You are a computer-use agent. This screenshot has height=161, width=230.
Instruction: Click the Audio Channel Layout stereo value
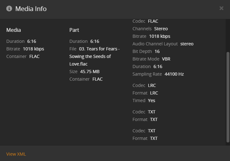[x=187, y=44]
